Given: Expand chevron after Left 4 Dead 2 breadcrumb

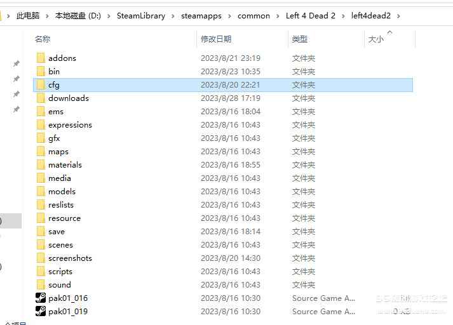Looking at the screenshot, I should pyautogui.click(x=343, y=16).
